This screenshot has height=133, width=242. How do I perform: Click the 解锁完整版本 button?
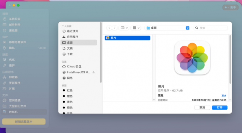click(24, 121)
